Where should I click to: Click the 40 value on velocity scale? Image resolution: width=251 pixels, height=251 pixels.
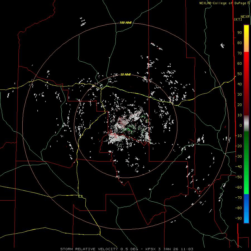pyautogui.click(x=240, y=84)
